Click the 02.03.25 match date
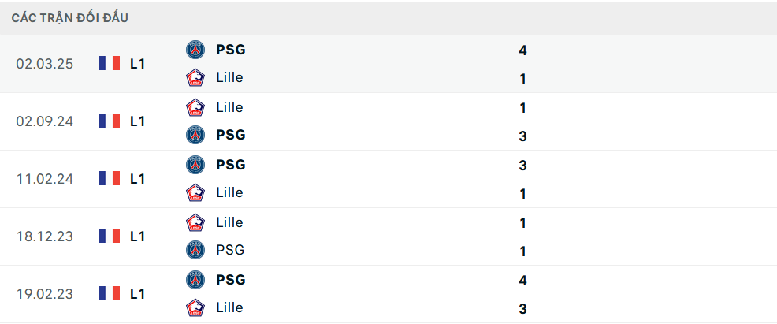 point(44,64)
